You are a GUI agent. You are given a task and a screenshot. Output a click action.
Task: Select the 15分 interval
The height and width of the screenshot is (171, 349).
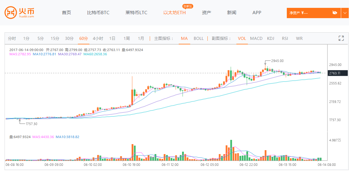point(55,38)
